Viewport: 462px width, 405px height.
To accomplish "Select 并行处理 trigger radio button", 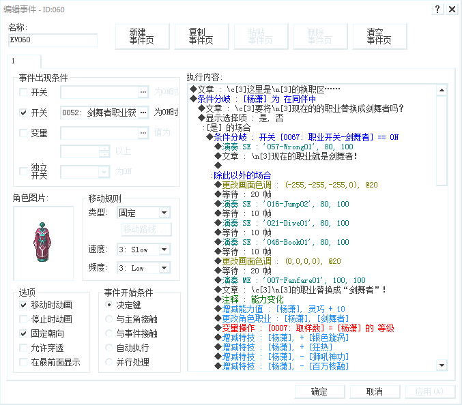I will (109, 362).
